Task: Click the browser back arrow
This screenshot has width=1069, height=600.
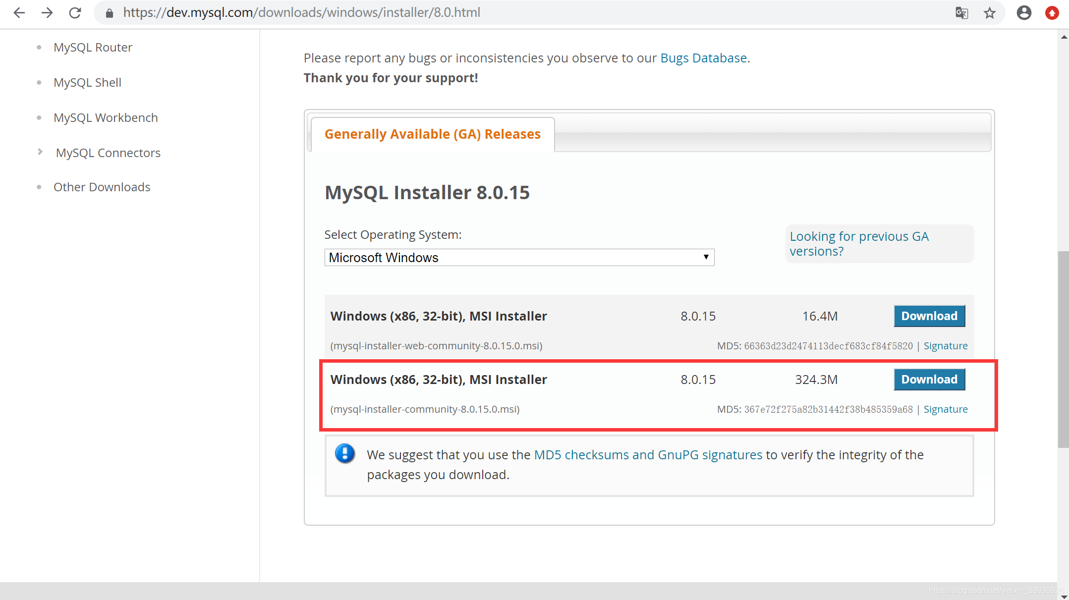Action: pos(19,13)
